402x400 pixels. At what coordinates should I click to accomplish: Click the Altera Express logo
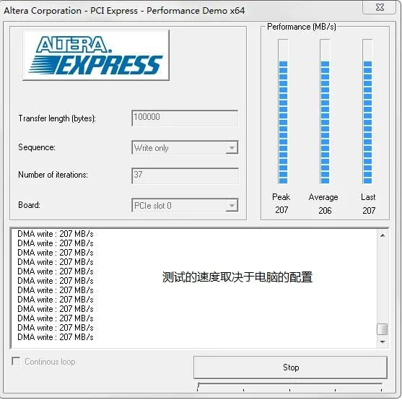(x=96, y=55)
